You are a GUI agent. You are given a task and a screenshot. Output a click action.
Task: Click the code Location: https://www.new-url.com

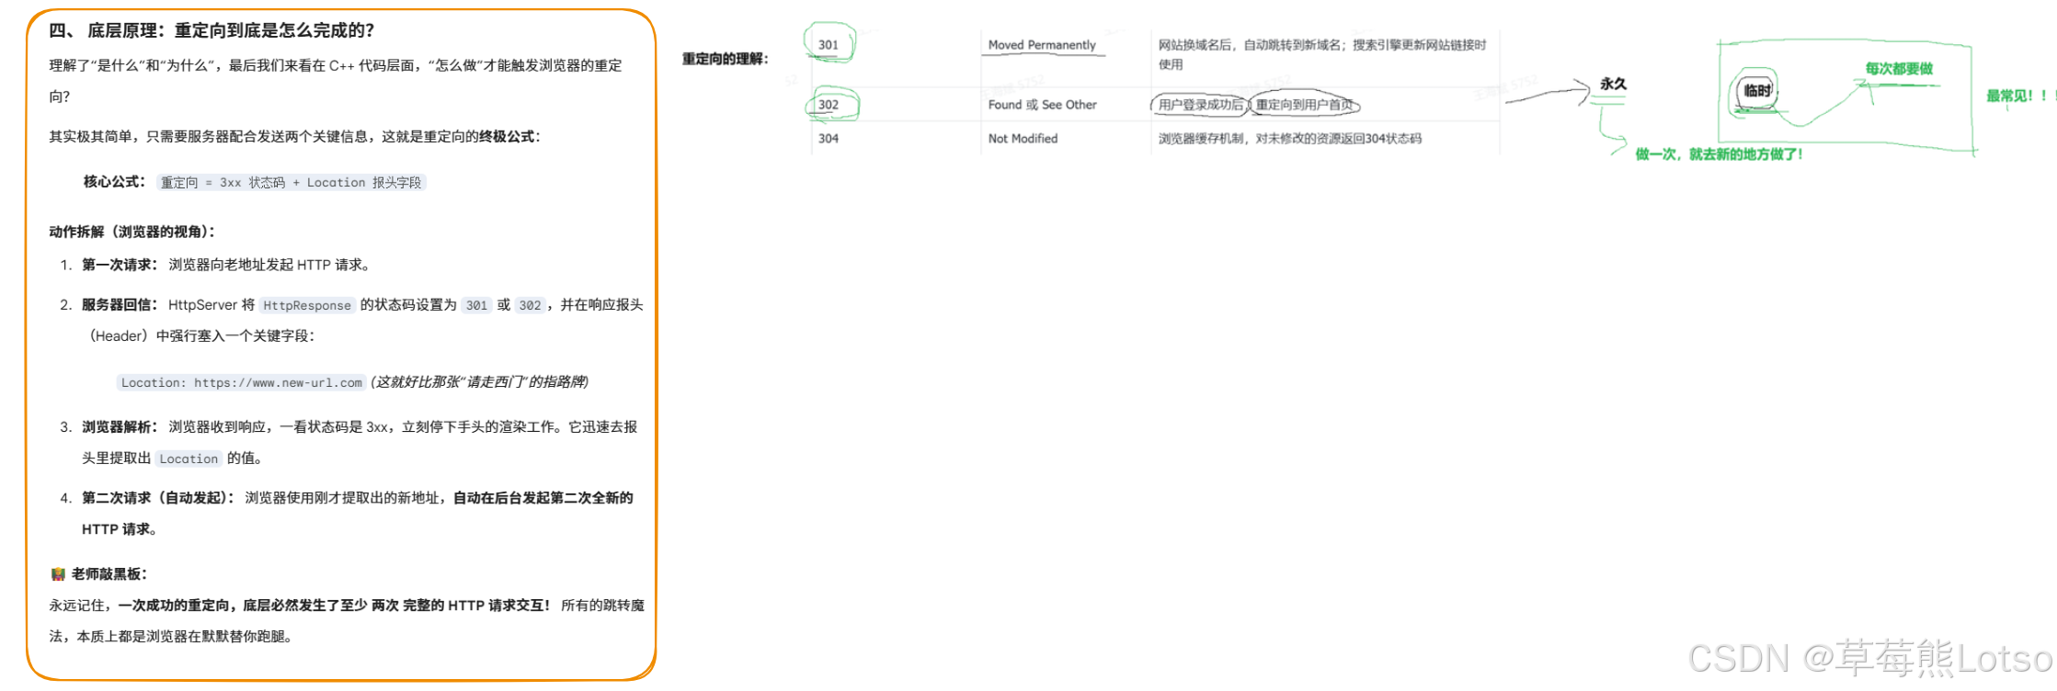coord(242,383)
